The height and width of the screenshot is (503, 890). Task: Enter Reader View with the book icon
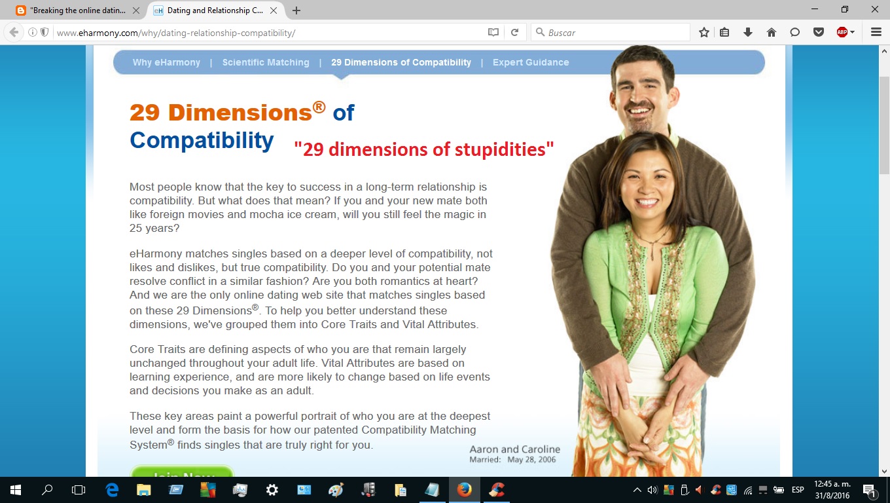493,32
